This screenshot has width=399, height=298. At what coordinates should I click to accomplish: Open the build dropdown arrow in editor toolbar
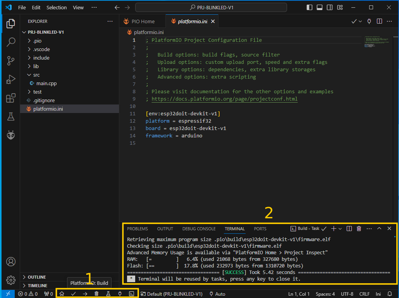pos(360,21)
